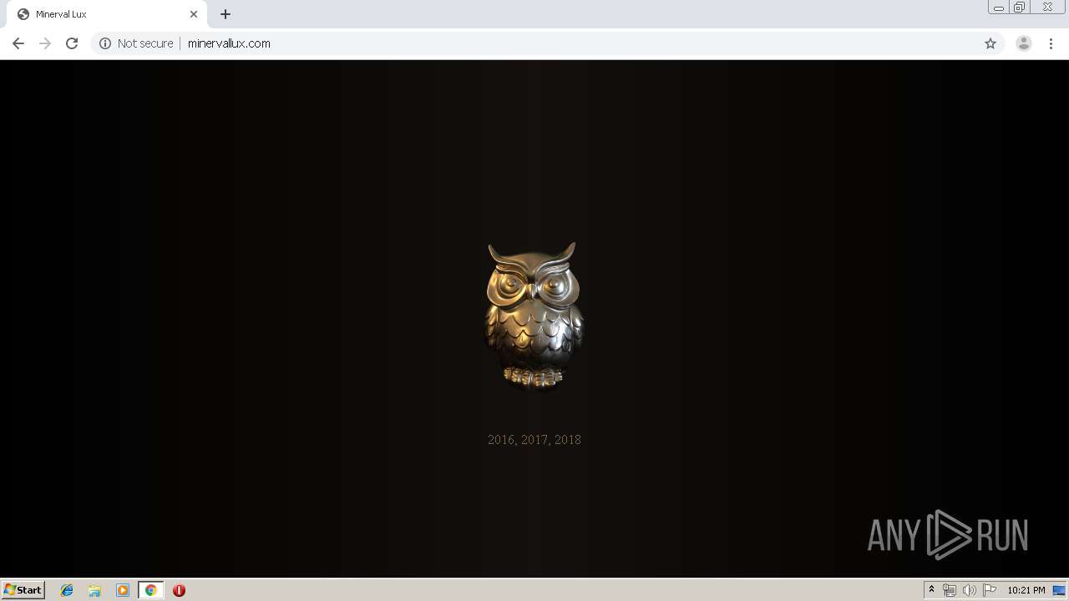Click the 10:21 PM clock

1026,590
